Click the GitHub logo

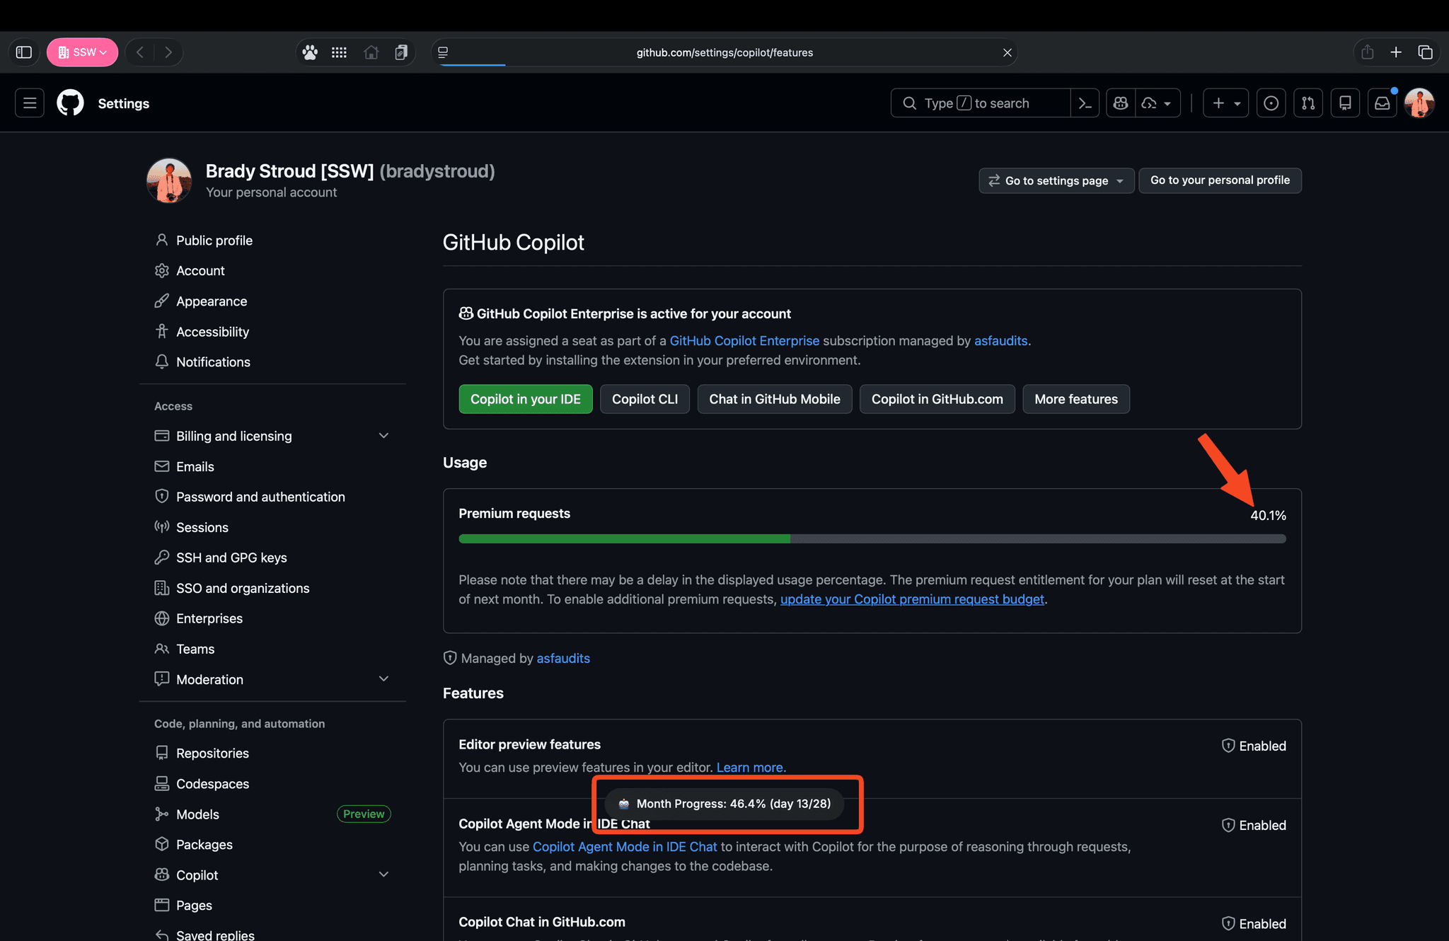click(70, 103)
